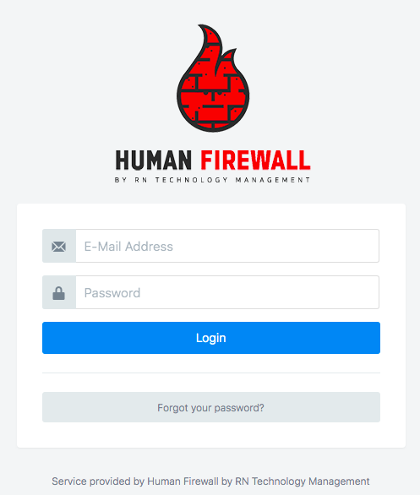Click the E-Mail Address placeholder text
Image resolution: width=420 pixels, height=495 pixels.
click(x=128, y=247)
